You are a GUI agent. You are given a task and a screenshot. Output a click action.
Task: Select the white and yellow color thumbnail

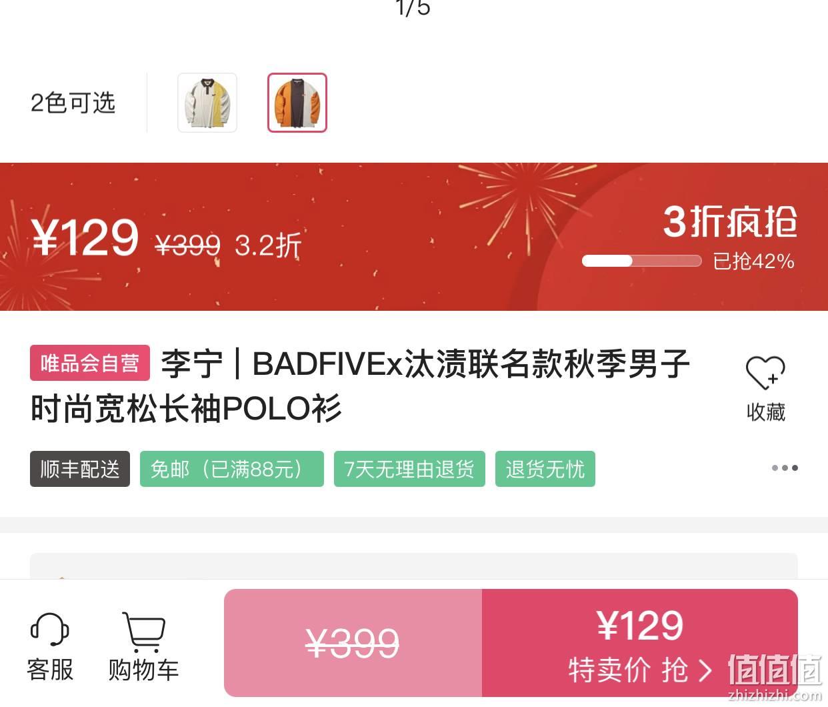click(207, 103)
